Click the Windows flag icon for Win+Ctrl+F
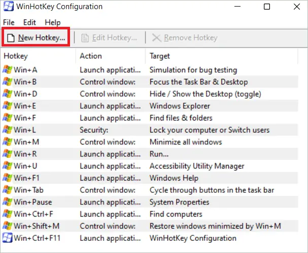Screen dimensions: 308x253 [7, 214]
